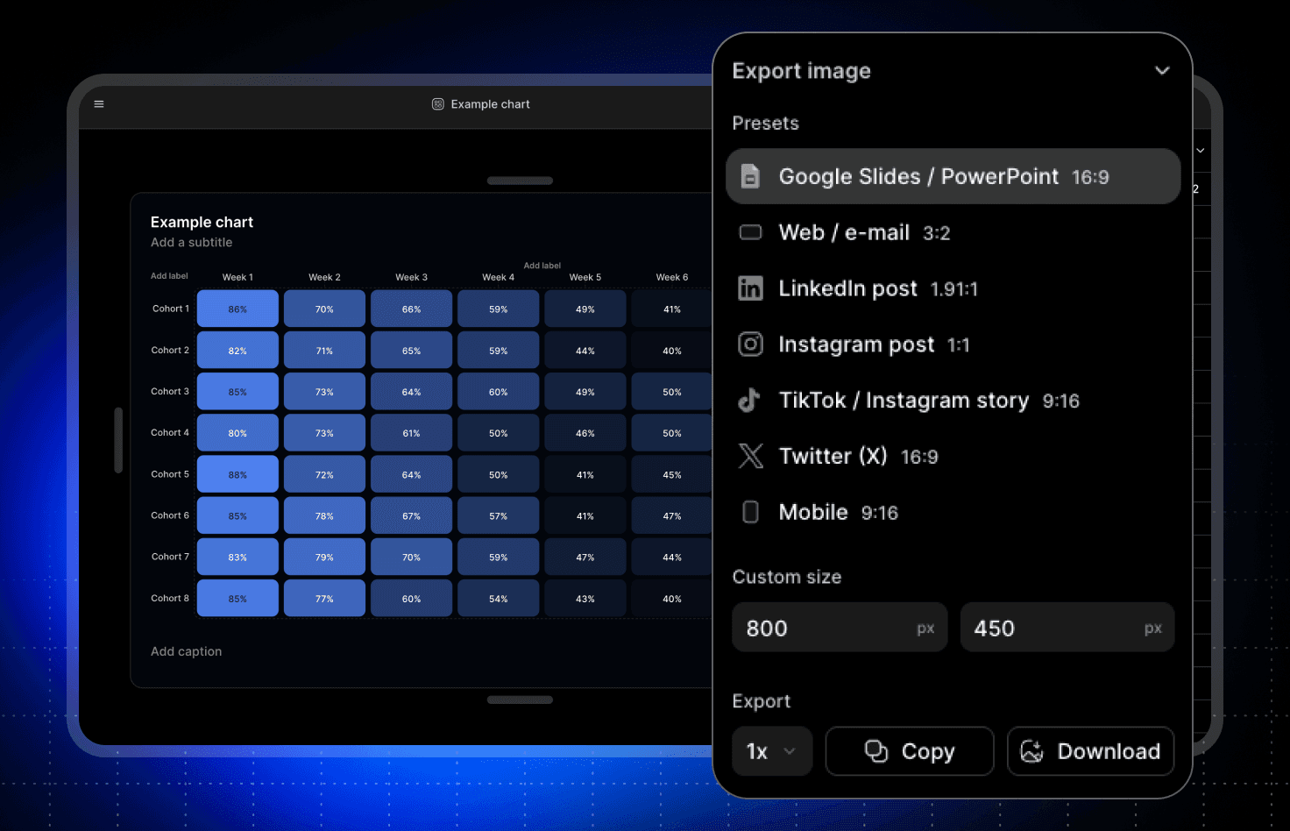This screenshot has width=1290, height=831.
Task: Click the Twitter X logo icon
Action: click(750, 456)
